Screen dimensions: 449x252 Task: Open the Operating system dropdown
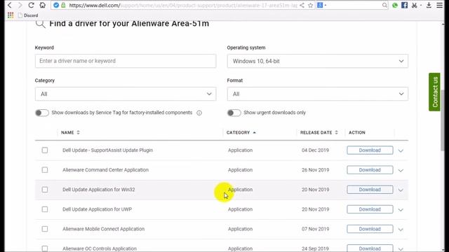pos(318,61)
